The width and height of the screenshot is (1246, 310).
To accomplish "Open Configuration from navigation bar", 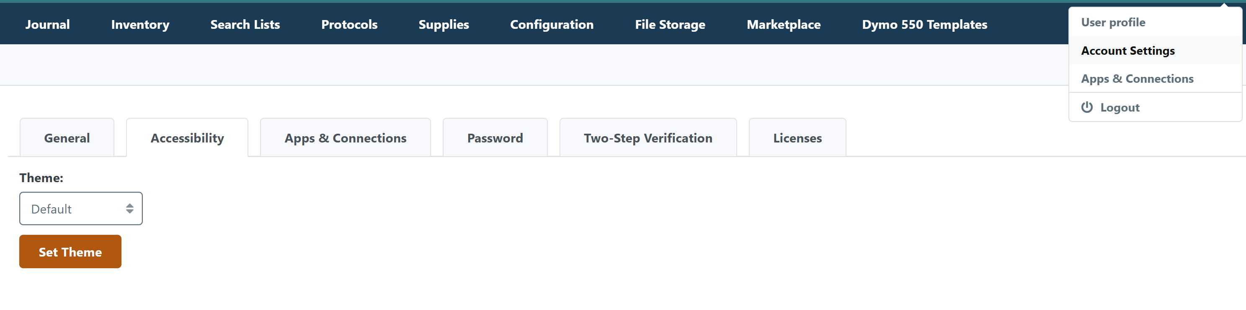I will 552,24.
